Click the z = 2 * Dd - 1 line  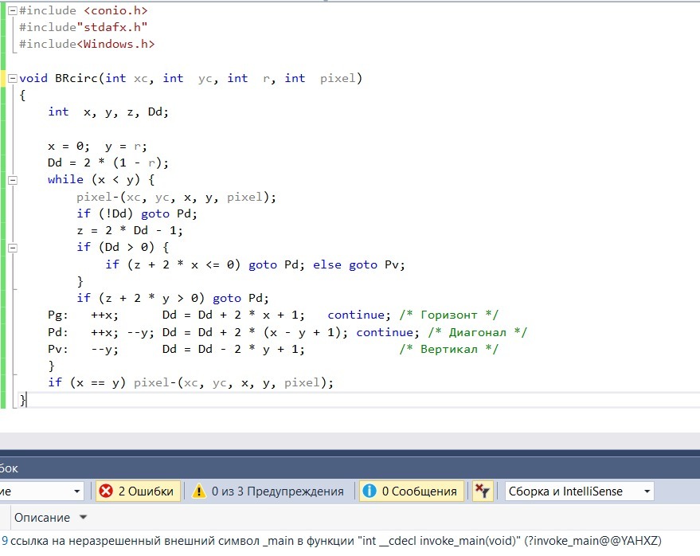click(x=130, y=230)
